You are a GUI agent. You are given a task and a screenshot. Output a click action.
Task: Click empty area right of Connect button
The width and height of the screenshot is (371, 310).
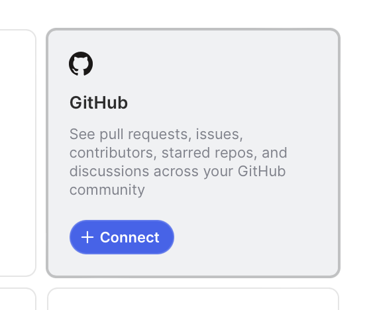[x=256, y=237]
